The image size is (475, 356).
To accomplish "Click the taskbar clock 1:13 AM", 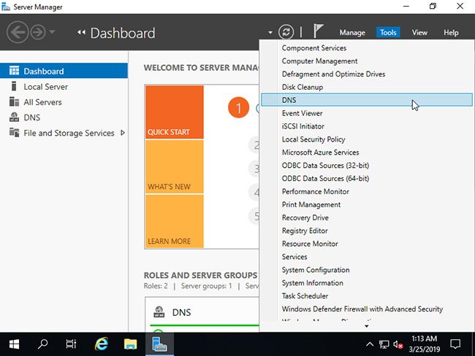I will click(x=424, y=338).
